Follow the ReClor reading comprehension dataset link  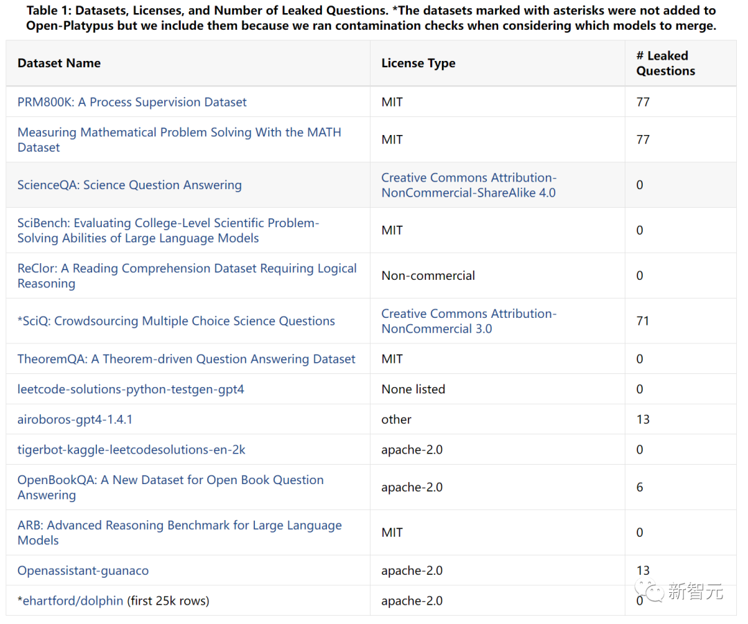pyautogui.click(x=187, y=276)
